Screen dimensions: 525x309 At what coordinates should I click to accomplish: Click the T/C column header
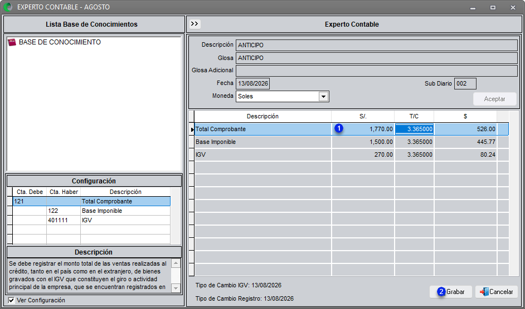tap(414, 116)
